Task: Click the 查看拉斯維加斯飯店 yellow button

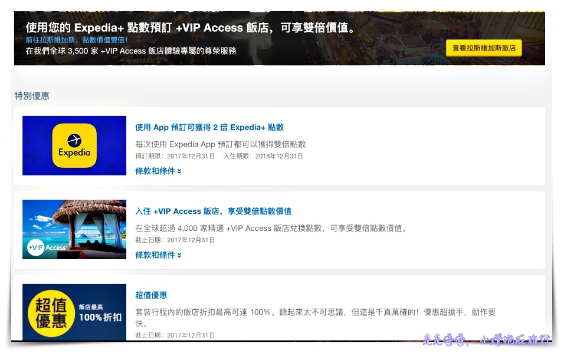Action: point(484,48)
